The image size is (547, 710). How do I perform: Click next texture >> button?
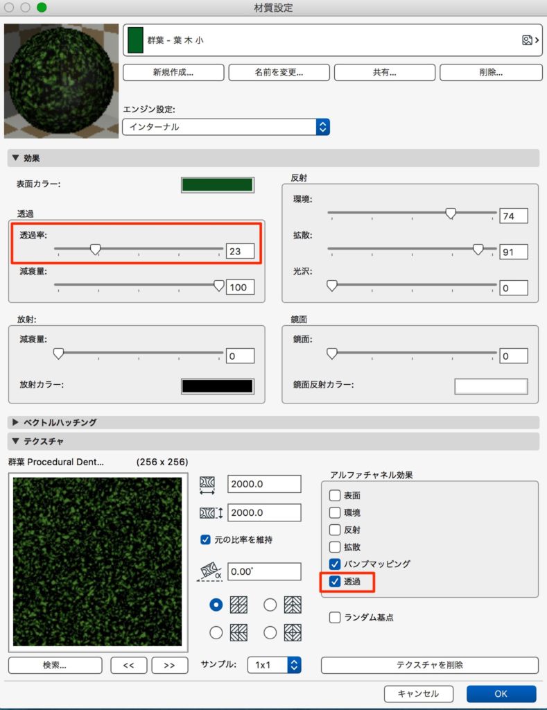click(x=169, y=665)
